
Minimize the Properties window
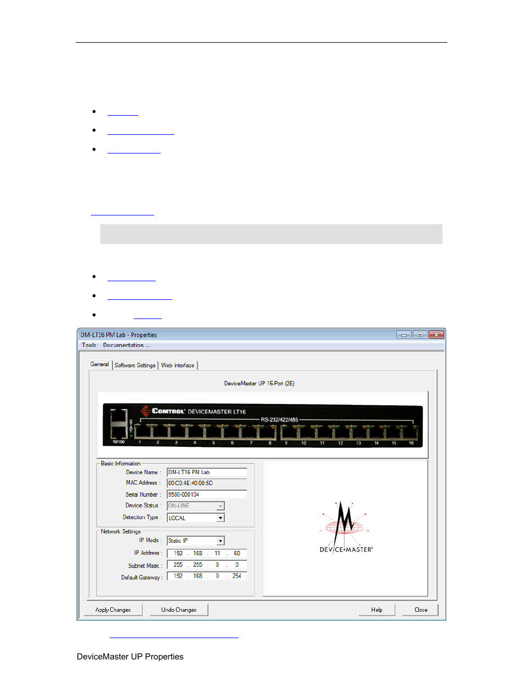(x=404, y=335)
